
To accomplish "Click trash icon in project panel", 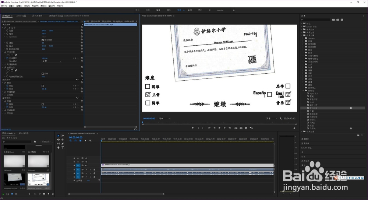I will [x=53, y=194].
